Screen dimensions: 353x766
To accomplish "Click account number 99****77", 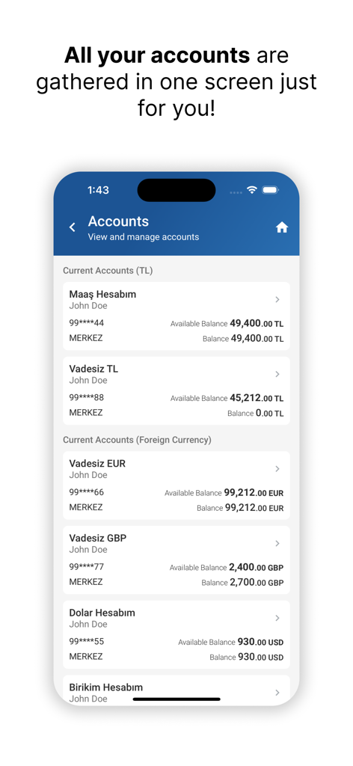I will [87, 567].
